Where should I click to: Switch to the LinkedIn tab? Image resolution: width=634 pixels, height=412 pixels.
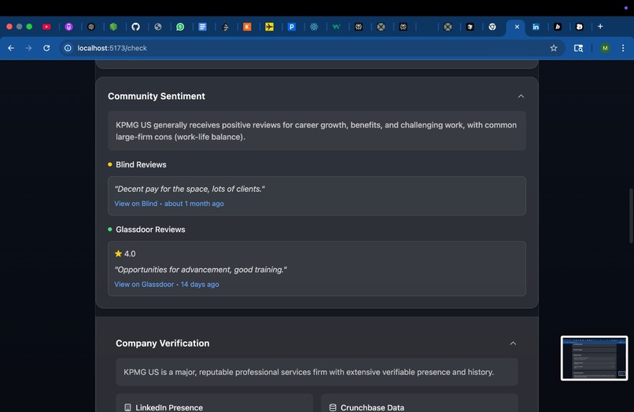[x=536, y=27]
